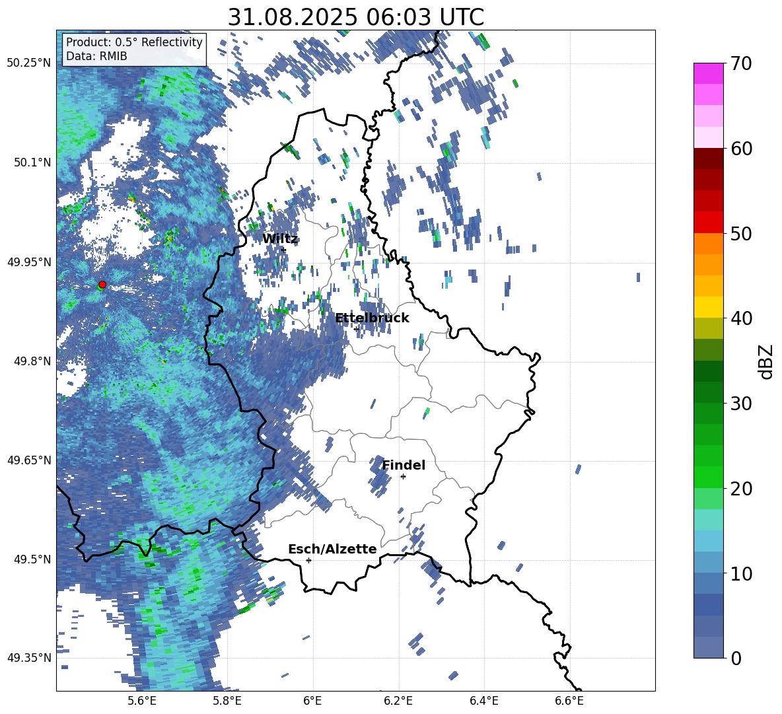Click the latitude label 50.1°N
782x714 pixels.
click(32, 162)
